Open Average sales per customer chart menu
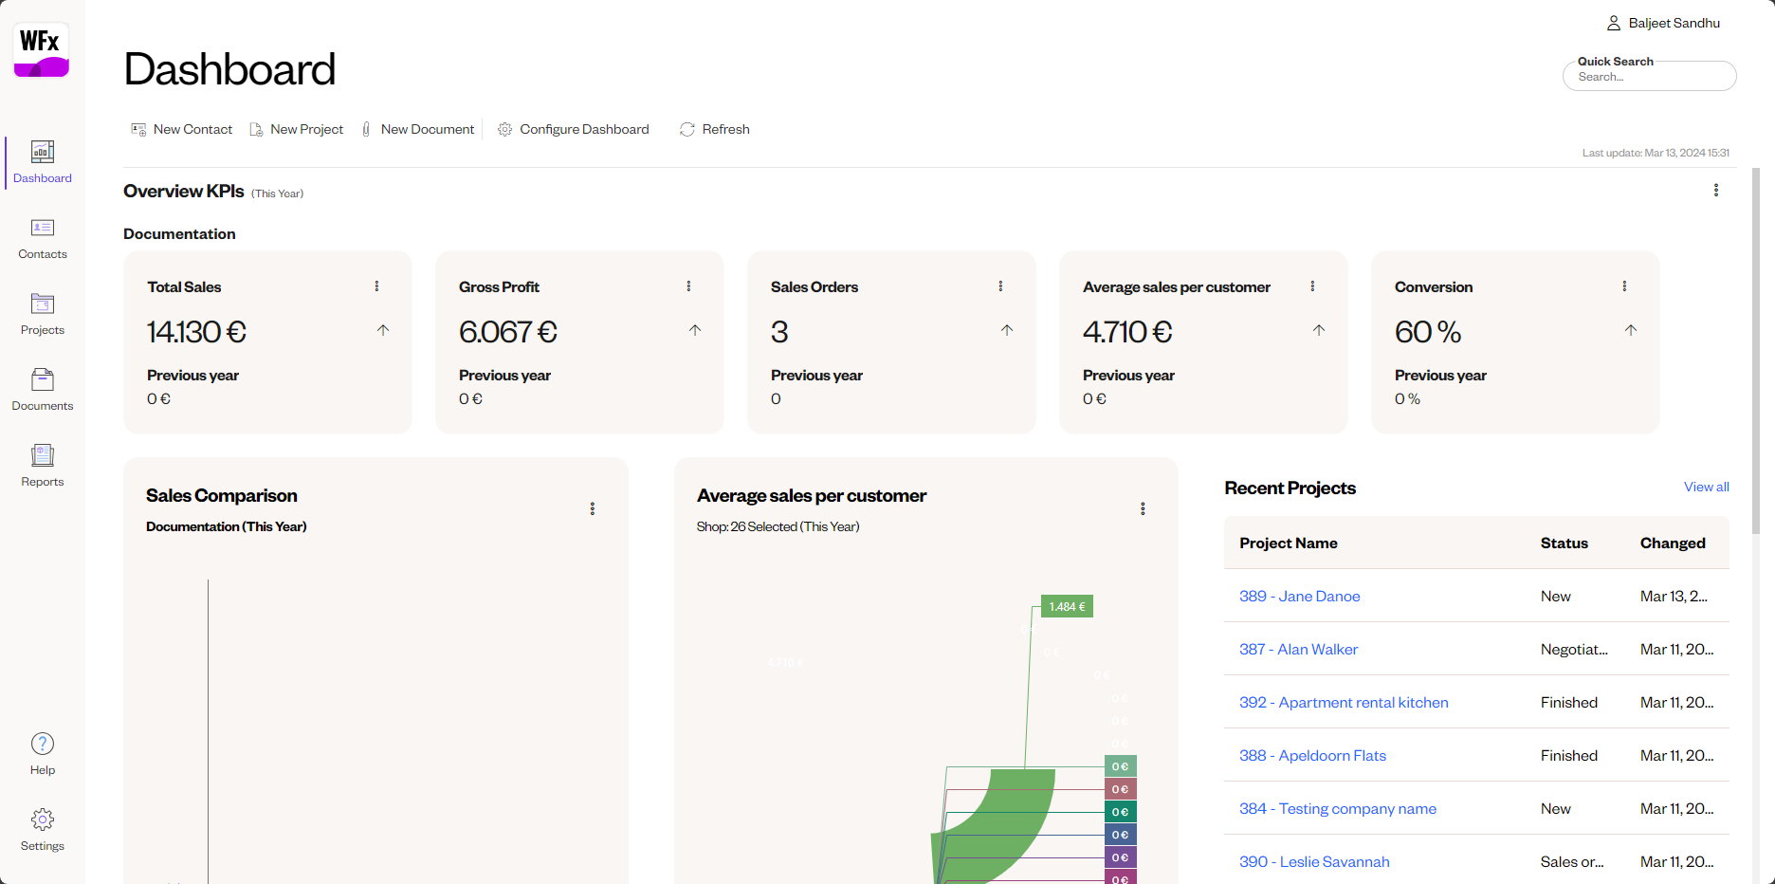 tap(1143, 508)
